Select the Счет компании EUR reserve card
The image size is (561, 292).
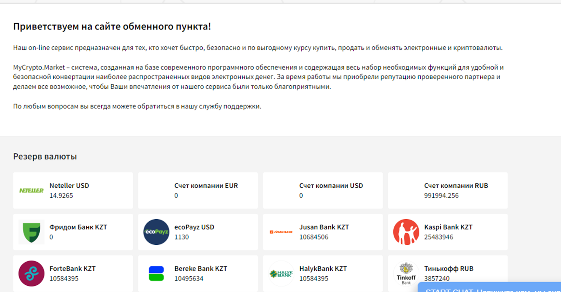tap(198, 191)
